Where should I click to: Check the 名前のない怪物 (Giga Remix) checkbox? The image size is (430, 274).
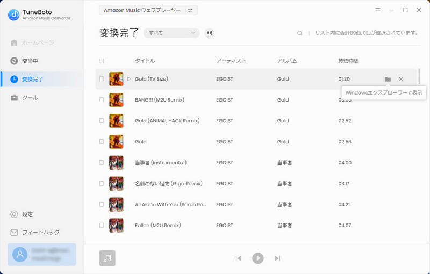pos(102,184)
